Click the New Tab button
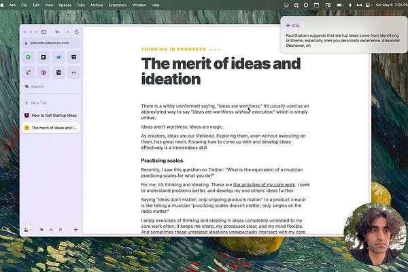The height and width of the screenshot is (272, 408). (x=51, y=103)
